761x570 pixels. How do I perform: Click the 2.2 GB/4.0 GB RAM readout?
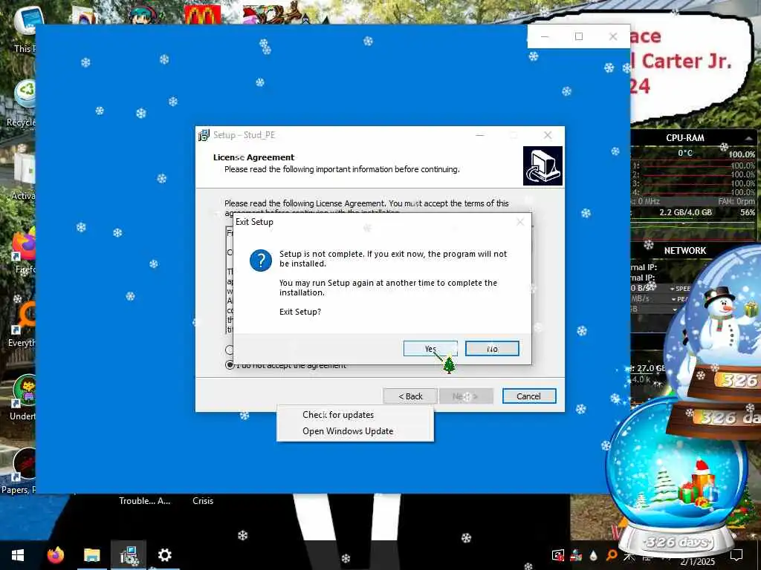(x=685, y=212)
